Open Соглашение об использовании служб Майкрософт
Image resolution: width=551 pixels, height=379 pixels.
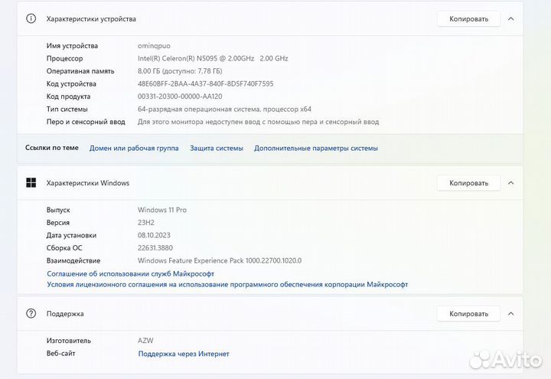(130, 273)
